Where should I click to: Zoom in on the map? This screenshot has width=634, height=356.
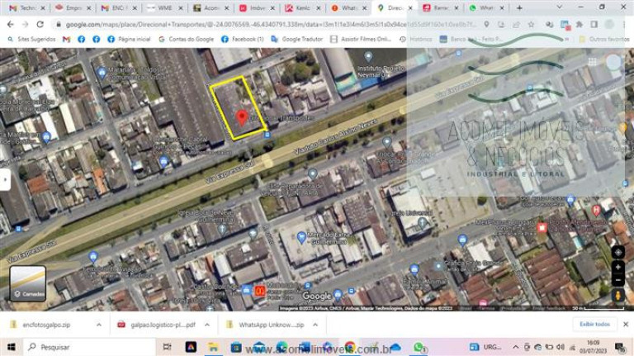(x=617, y=267)
